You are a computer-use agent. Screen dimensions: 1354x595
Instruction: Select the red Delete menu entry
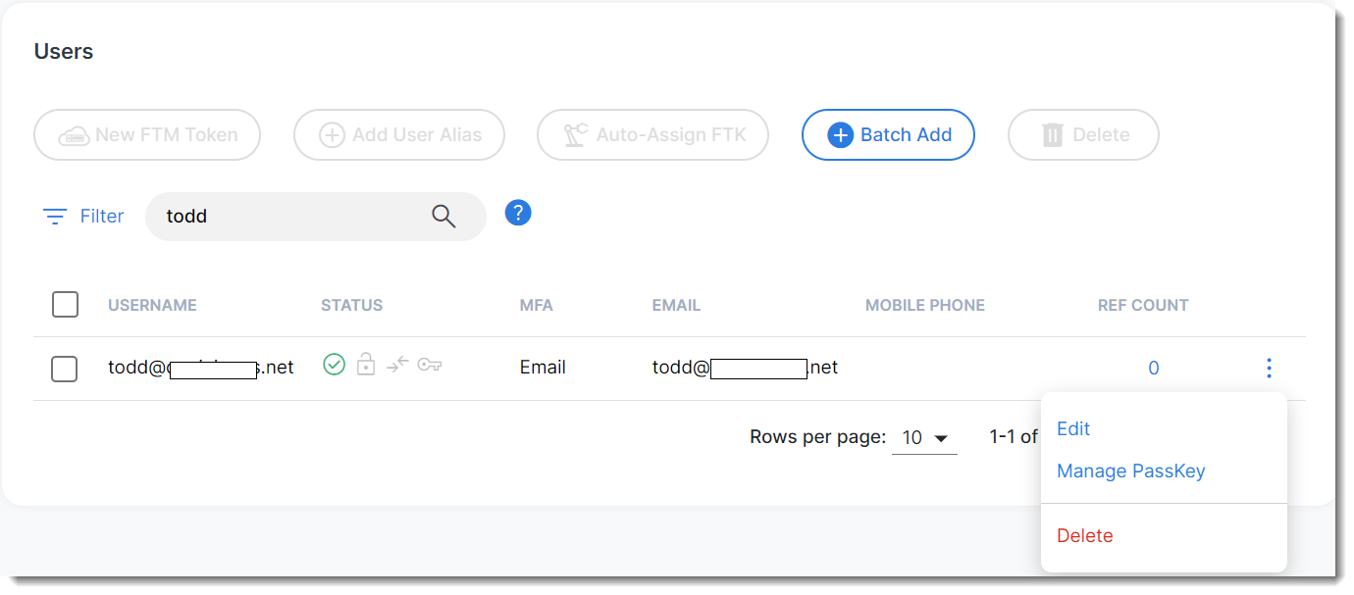pyautogui.click(x=1084, y=535)
